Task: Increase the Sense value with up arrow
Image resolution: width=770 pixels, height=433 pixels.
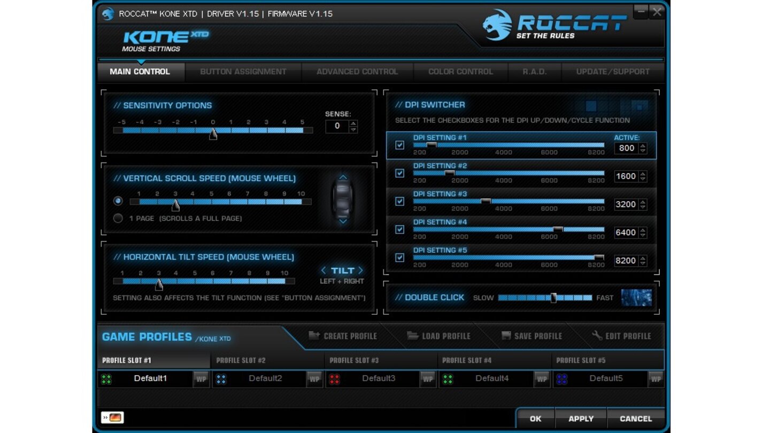Action: 353,123
